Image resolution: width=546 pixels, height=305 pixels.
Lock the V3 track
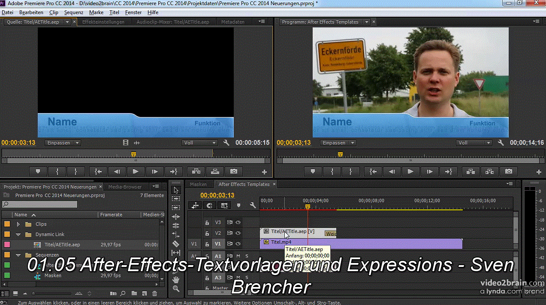pos(207,222)
